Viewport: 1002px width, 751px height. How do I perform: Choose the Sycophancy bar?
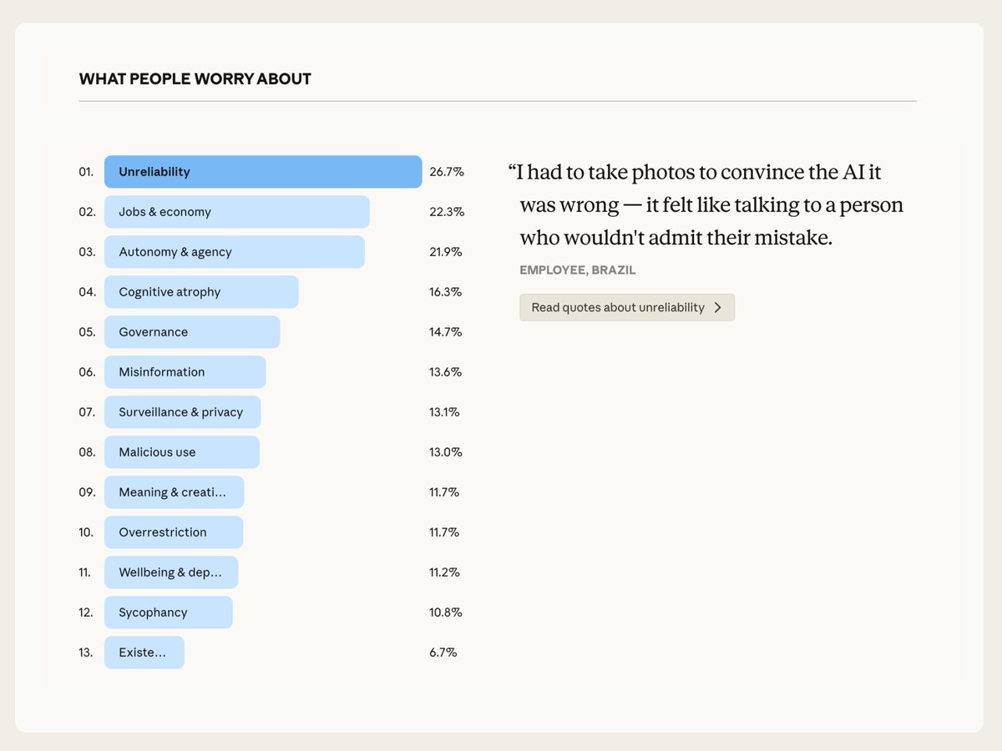pyautogui.click(x=169, y=612)
